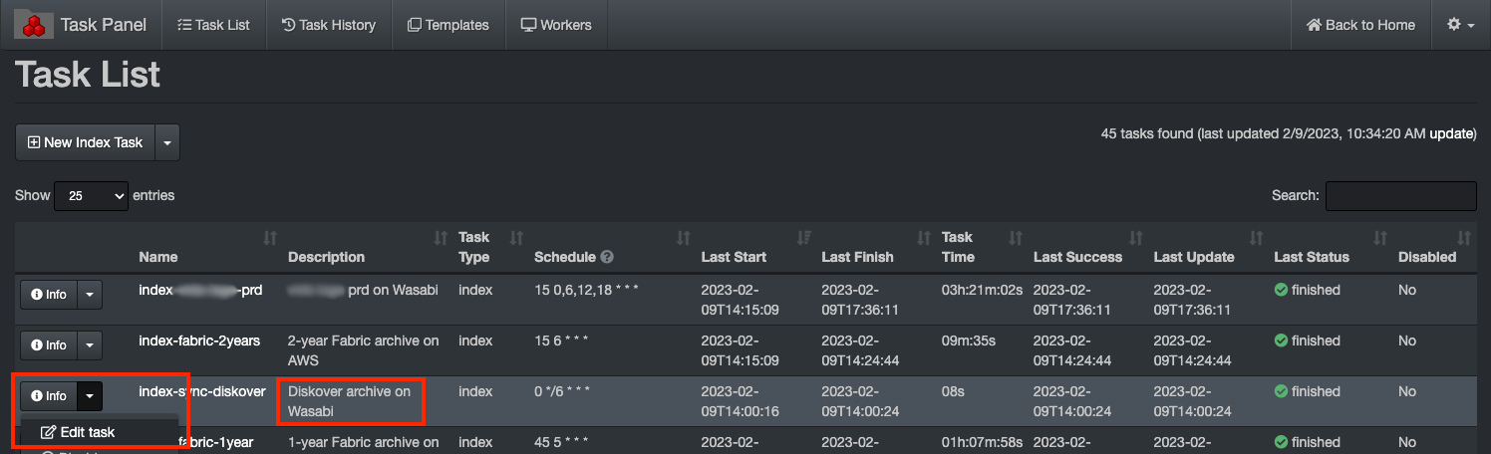This screenshot has height=454, width=1491.
Task: Open the Workers tab
Action: click(x=556, y=25)
